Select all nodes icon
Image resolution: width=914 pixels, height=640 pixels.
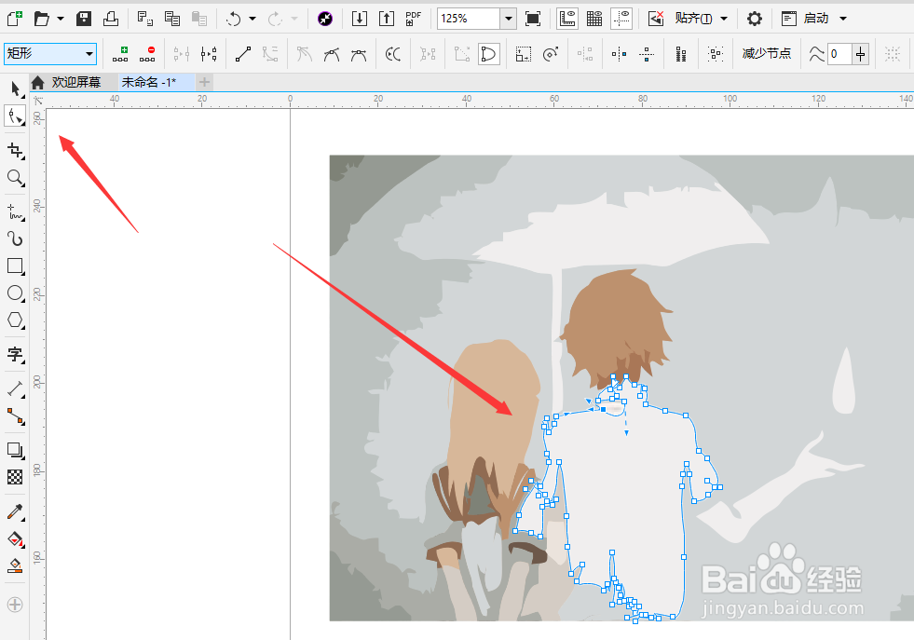(716, 54)
